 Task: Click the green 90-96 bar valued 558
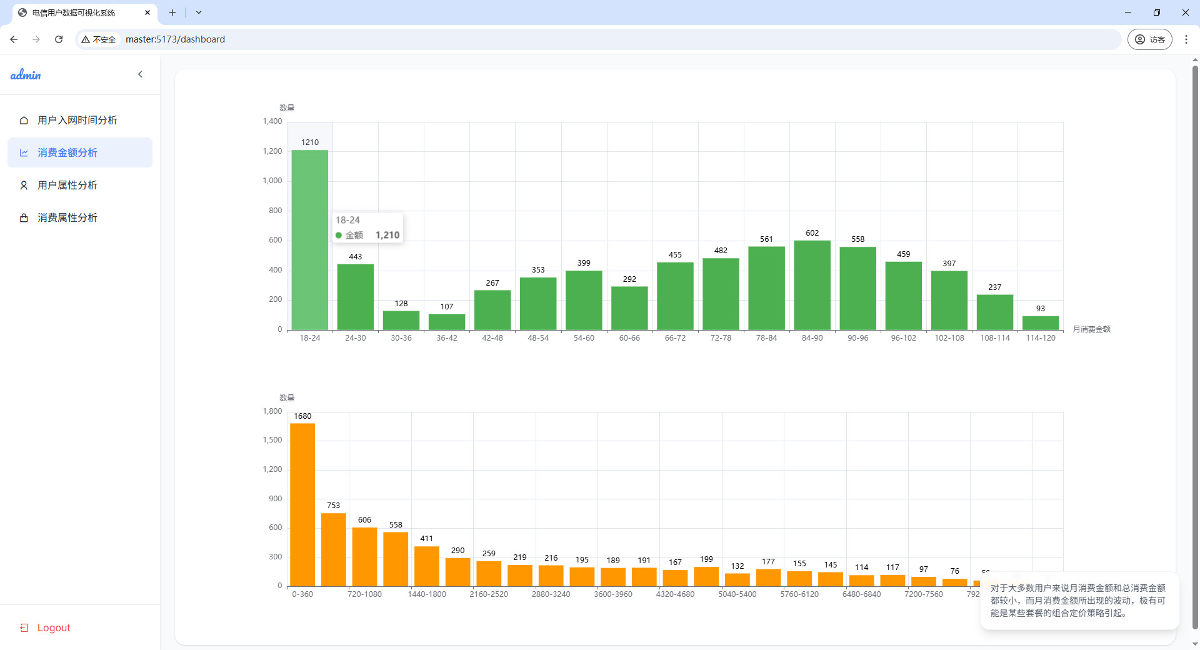(x=858, y=289)
